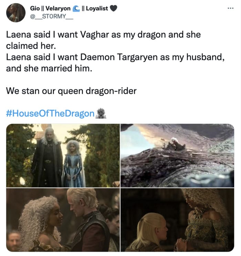
Task: Open the #HouseOfTheDragon hashtag link
Action: pyautogui.click(x=50, y=113)
